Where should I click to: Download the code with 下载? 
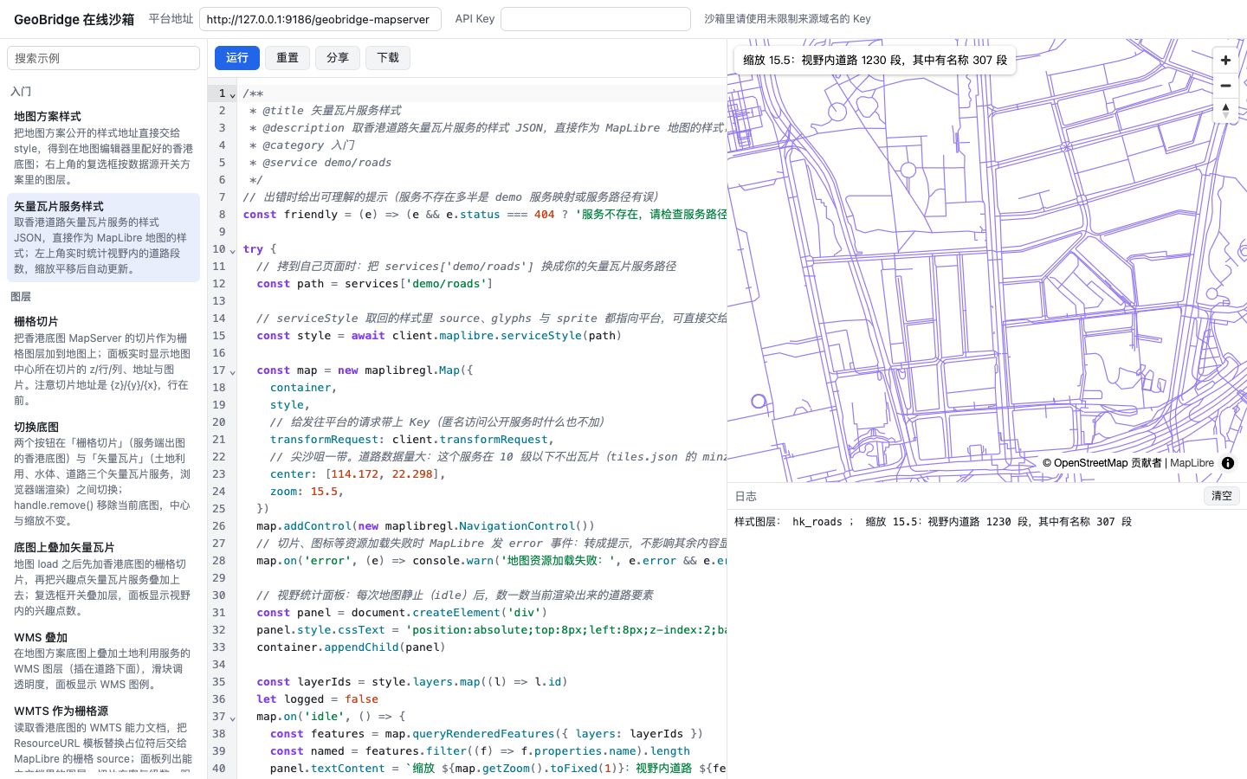(388, 58)
